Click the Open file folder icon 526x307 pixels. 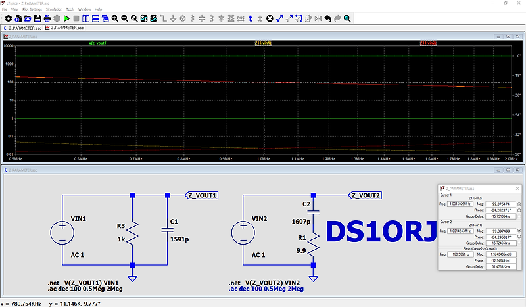pos(28,19)
